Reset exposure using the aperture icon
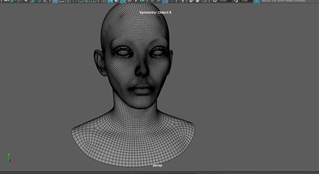Screen dimensions: 319x174 click(x=215, y=1)
